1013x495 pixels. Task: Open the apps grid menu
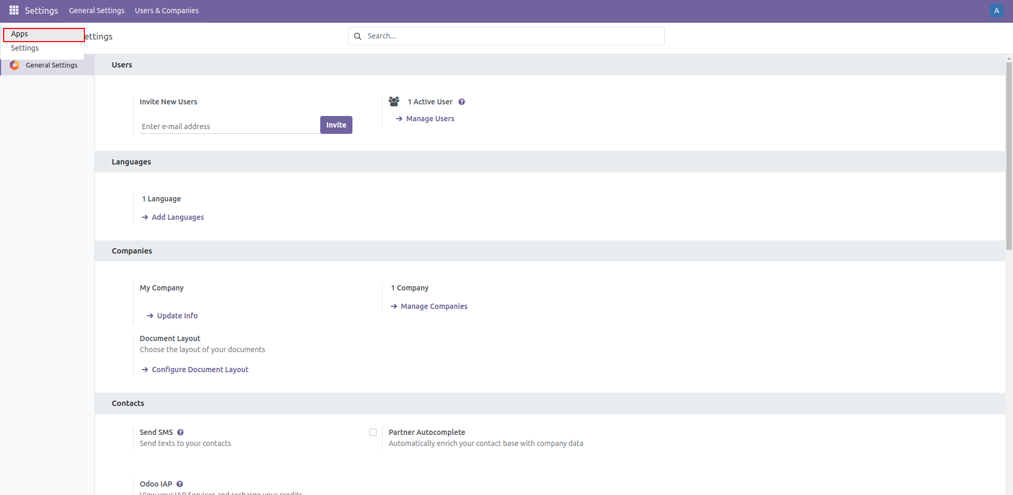[x=13, y=10]
